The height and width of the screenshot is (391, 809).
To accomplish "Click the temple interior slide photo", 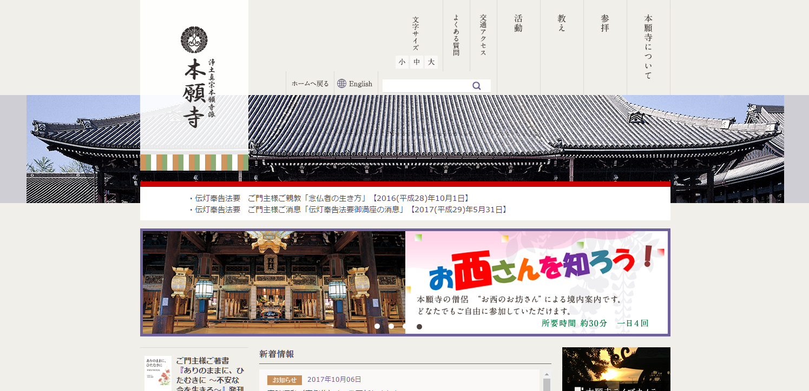I will [274, 282].
